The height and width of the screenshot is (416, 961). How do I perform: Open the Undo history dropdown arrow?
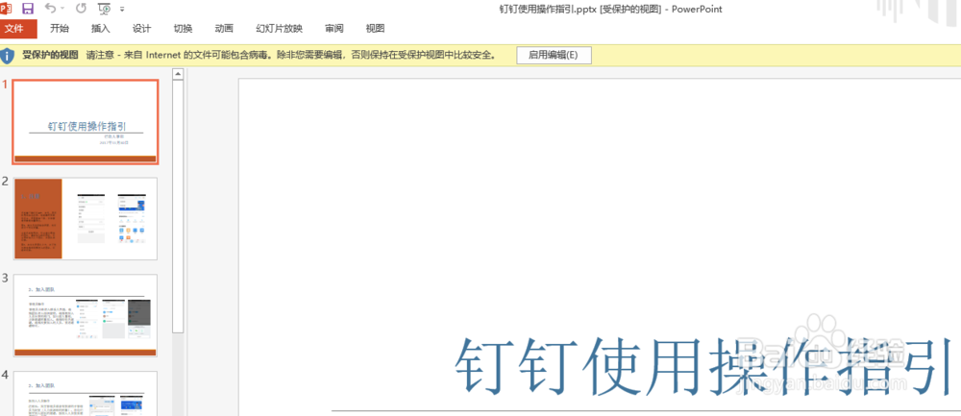[62, 10]
